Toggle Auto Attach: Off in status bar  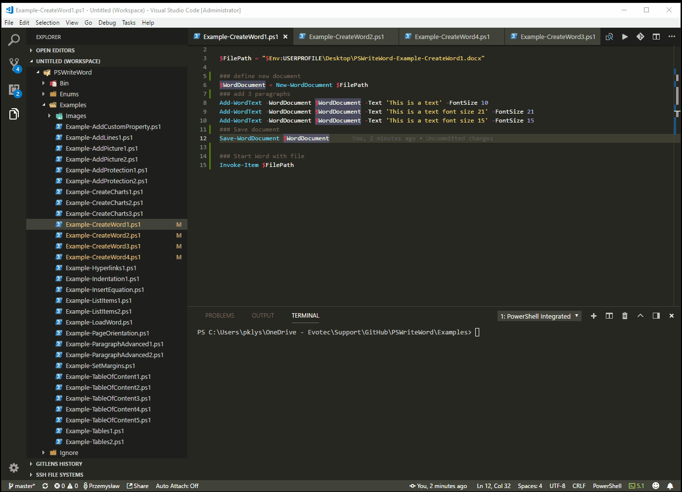(x=177, y=486)
